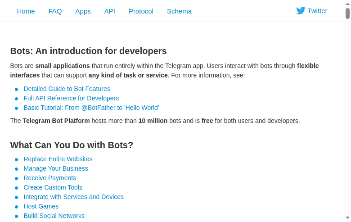Open the Protocol navigation link
The width and height of the screenshot is (351, 222).
[x=141, y=11]
